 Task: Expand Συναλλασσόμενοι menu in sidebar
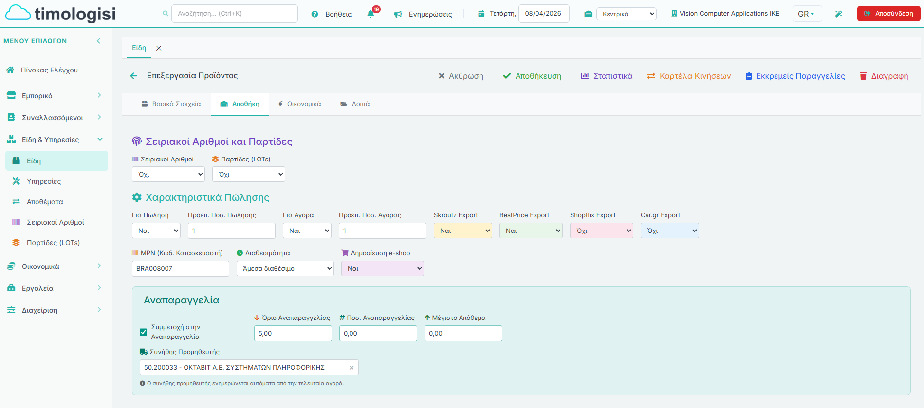(56, 118)
